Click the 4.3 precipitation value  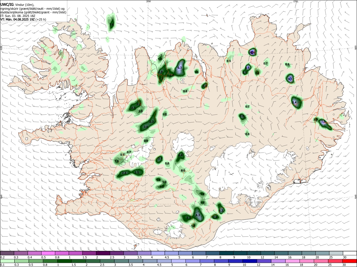coord(198,215)
